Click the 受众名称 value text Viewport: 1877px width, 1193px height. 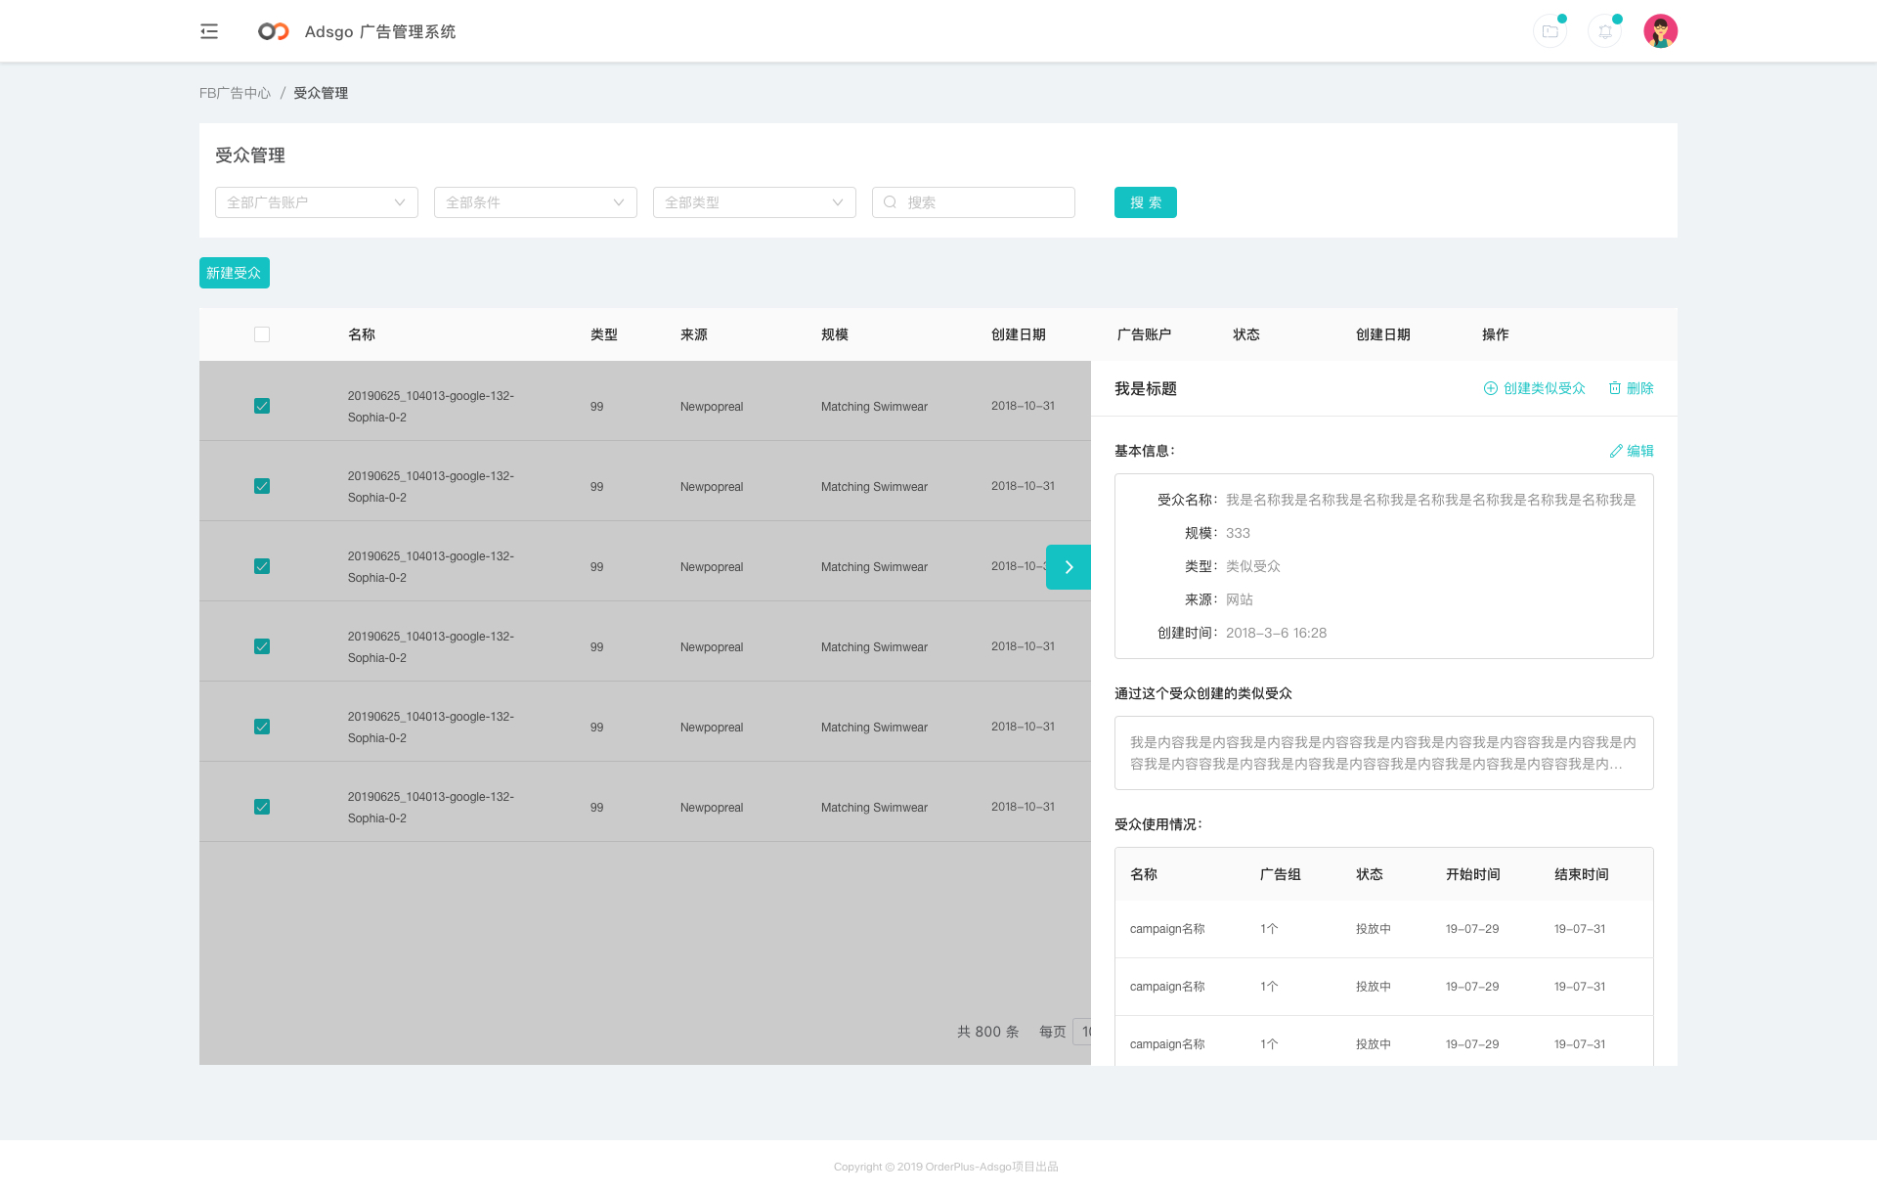coord(1431,500)
